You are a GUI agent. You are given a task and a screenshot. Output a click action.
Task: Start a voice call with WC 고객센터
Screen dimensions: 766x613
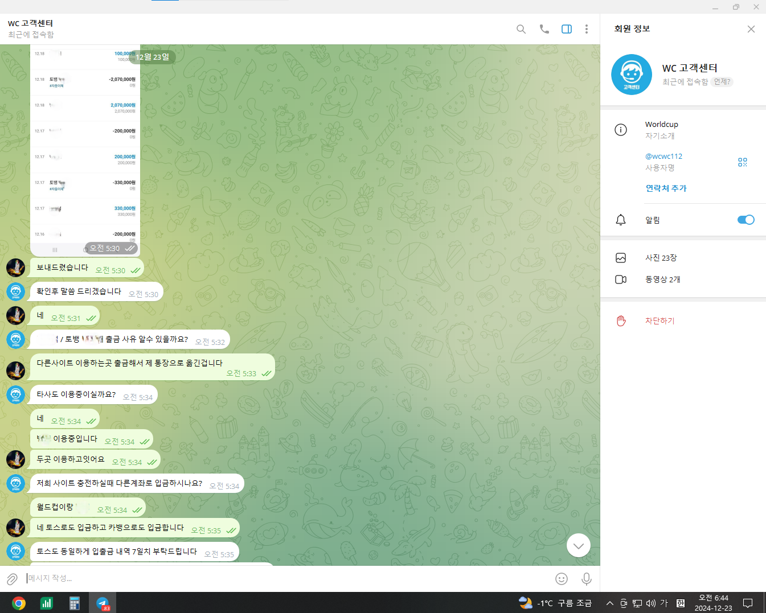tap(544, 29)
